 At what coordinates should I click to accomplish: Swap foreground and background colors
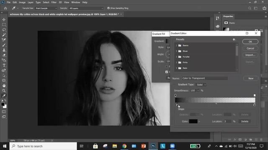point(5,100)
